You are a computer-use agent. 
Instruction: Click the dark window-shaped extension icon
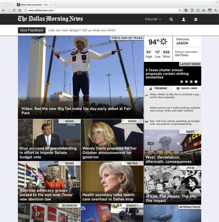(x=210, y=10)
